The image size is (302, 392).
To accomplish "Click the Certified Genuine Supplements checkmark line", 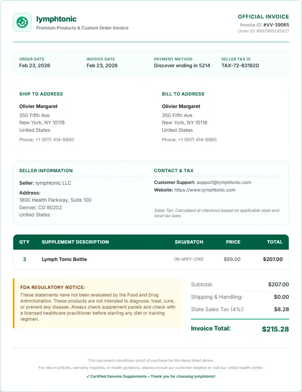I will tap(151, 377).
